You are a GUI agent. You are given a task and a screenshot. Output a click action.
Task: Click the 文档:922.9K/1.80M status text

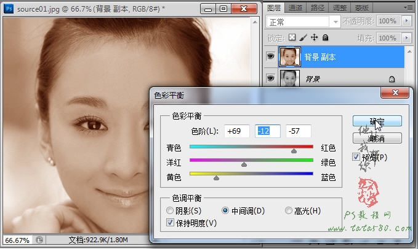pyautogui.click(x=98, y=240)
